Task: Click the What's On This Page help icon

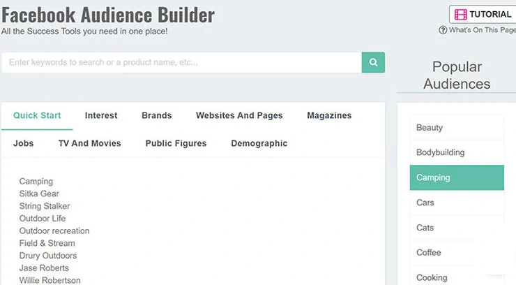Action: click(x=443, y=30)
